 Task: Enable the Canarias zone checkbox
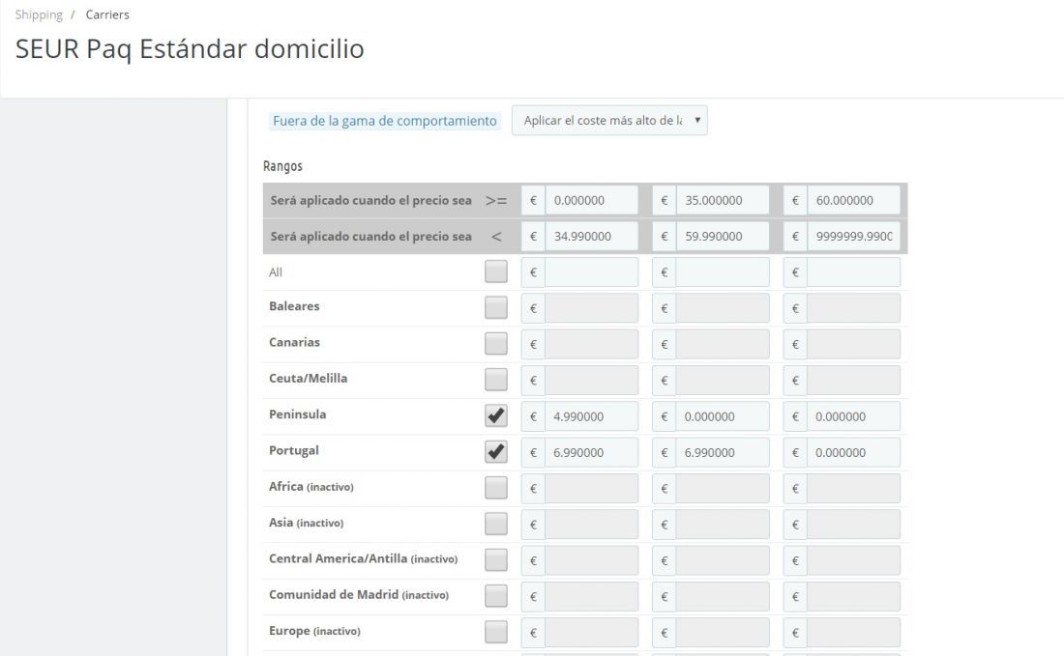pos(496,344)
